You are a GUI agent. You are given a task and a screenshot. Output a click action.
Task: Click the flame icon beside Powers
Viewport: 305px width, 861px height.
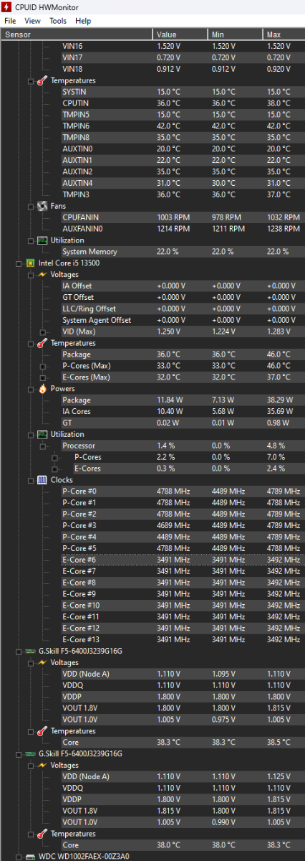(42, 389)
